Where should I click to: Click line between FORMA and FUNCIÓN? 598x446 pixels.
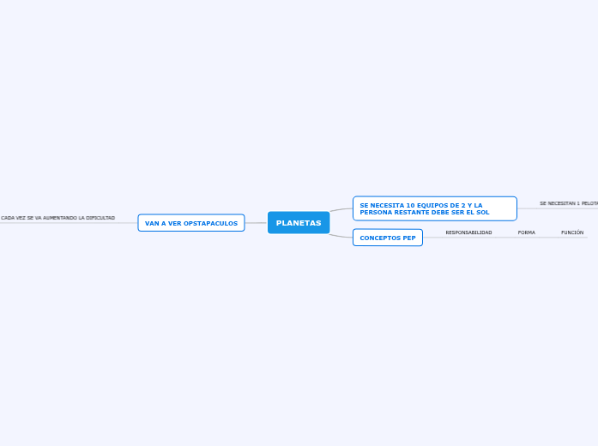coord(547,238)
